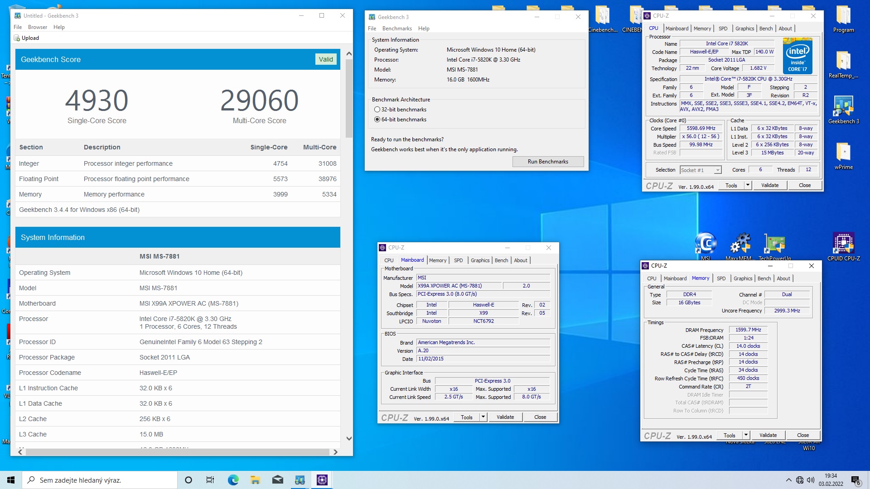
Task: Select 32-bit benchmarks radio option
Action: point(377,110)
